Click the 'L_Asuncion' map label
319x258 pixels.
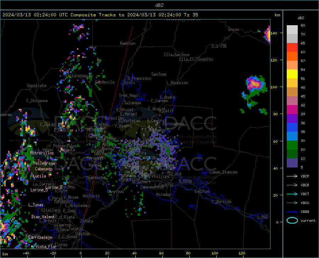pyautogui.click(x=177, y=83)
